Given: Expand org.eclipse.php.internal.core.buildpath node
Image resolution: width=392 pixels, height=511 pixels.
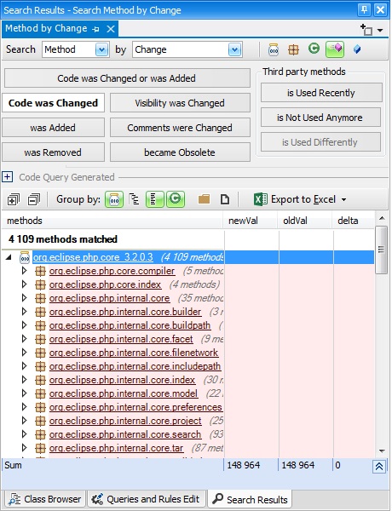Looking at the screenshot, I should [24, 325].
